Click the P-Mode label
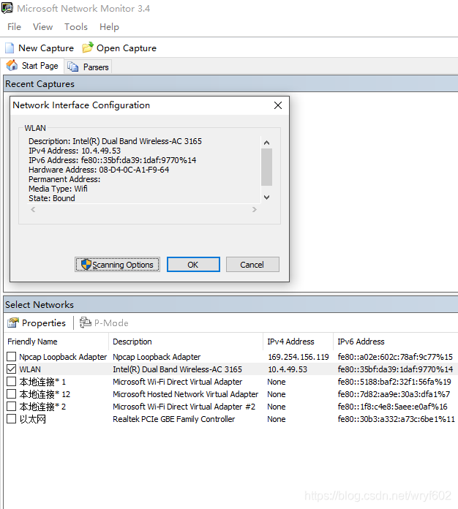The width and height of the screenshot is (458, 509). click(x=111, y=323)
